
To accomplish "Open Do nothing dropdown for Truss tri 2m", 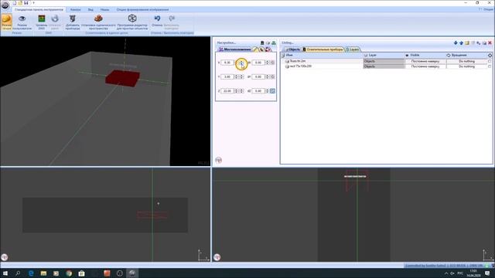I will click(x=466, y=61).
